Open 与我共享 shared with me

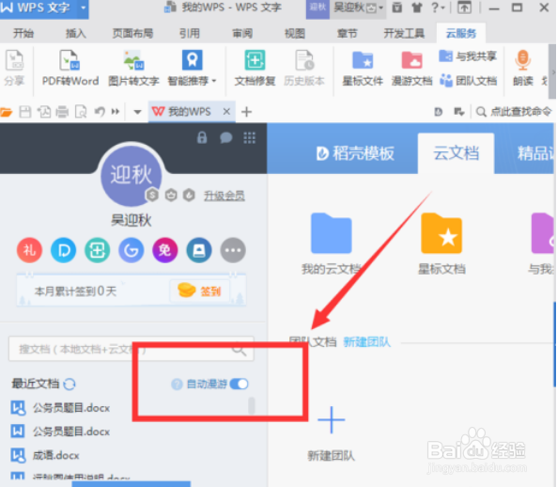[x=468, y=56]
